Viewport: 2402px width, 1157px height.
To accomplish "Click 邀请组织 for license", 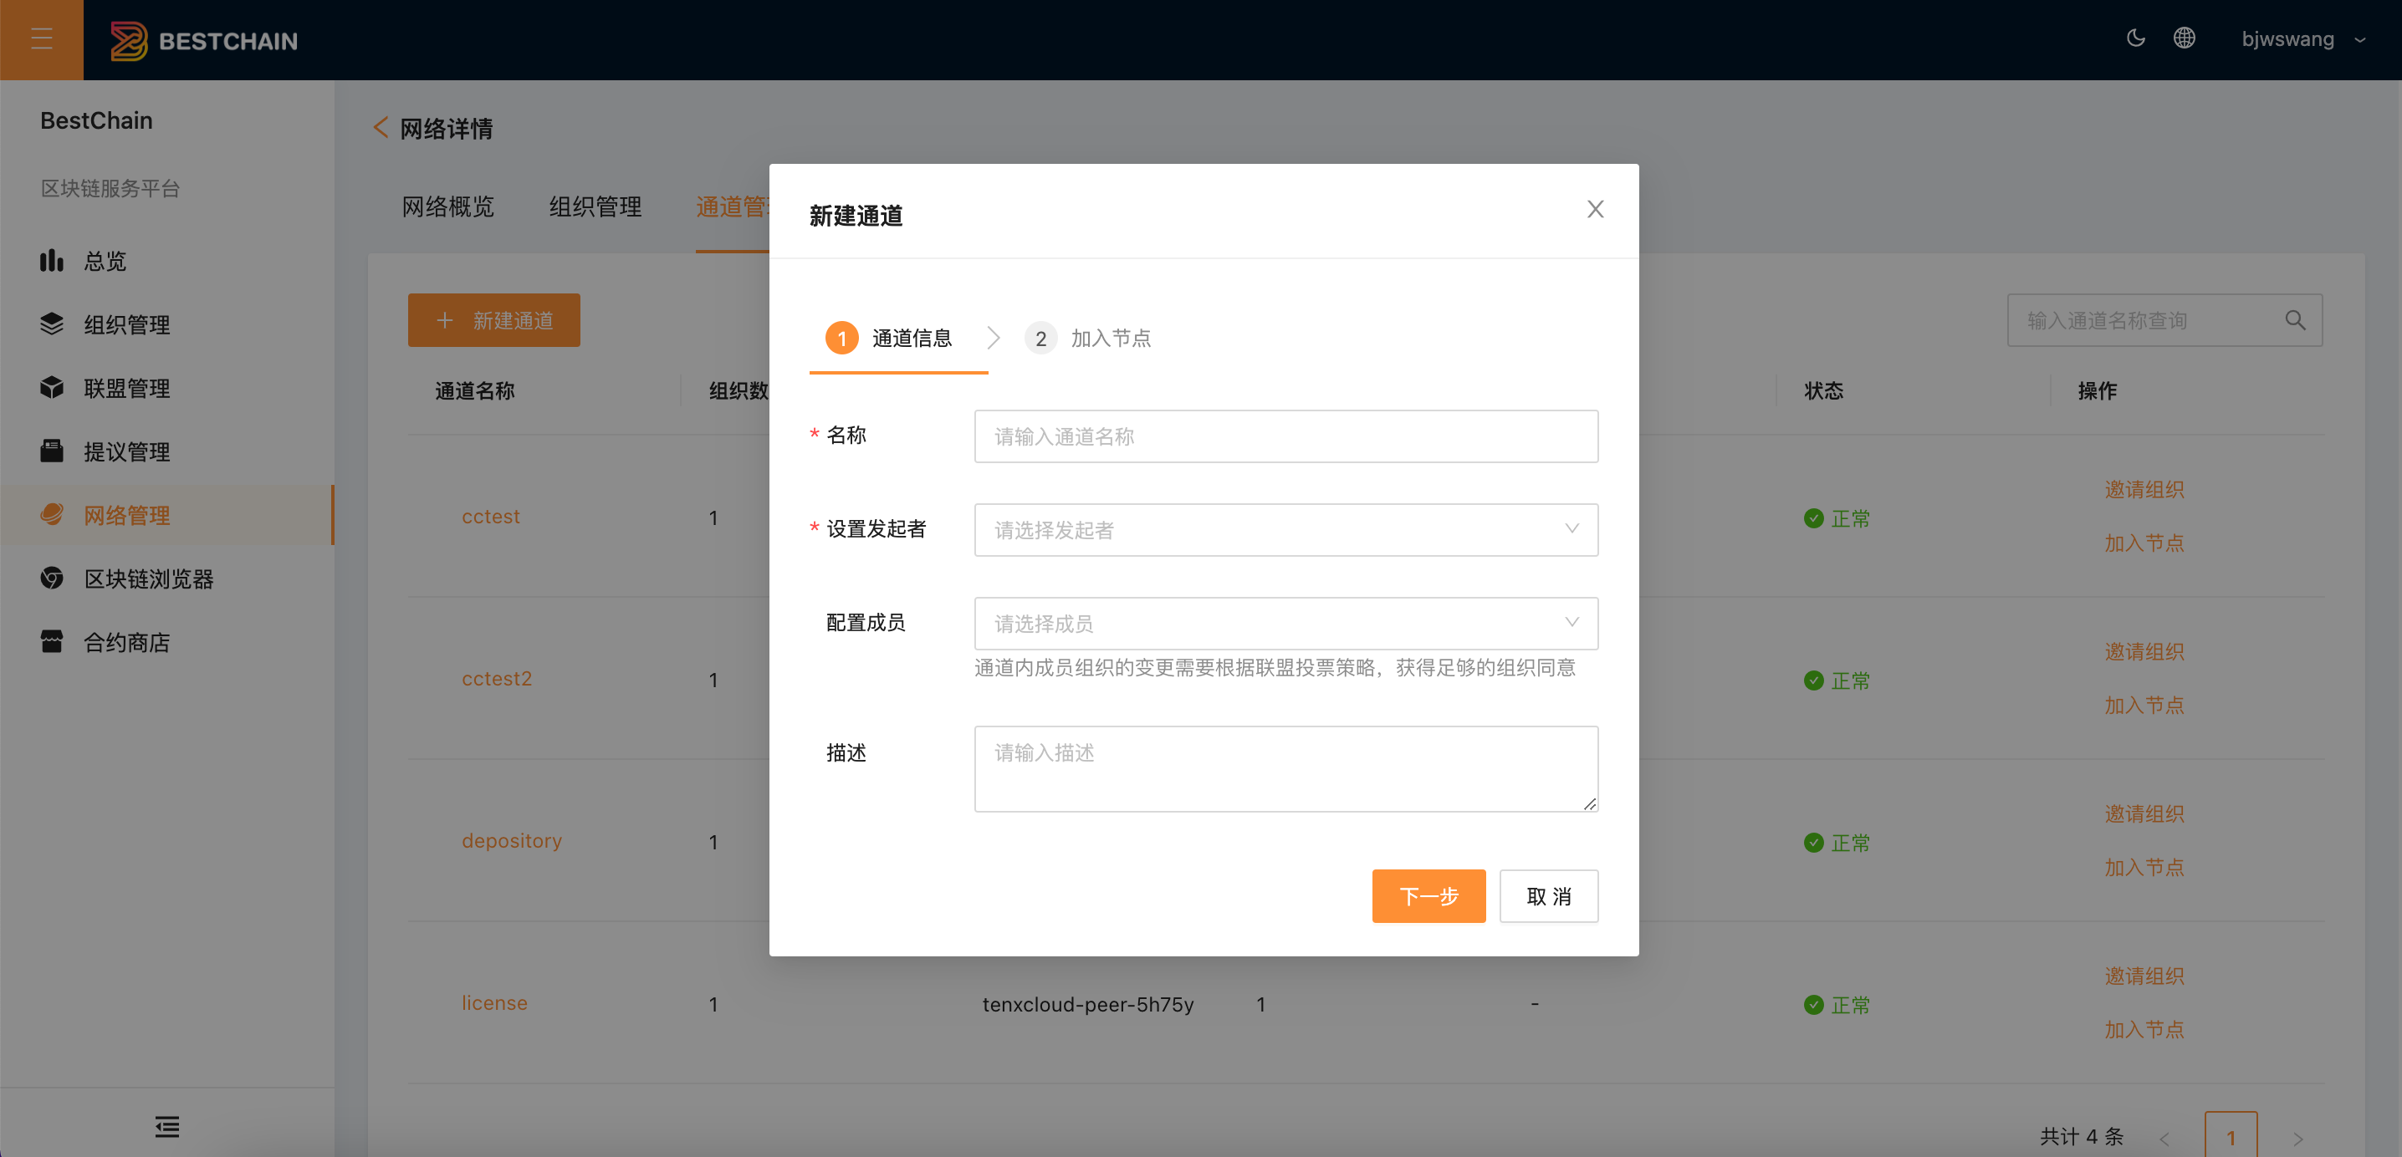I will pyautogui.click(x=2144, y=976).
